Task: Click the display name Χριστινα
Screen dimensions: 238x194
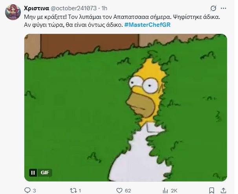Action: [37, 8]
